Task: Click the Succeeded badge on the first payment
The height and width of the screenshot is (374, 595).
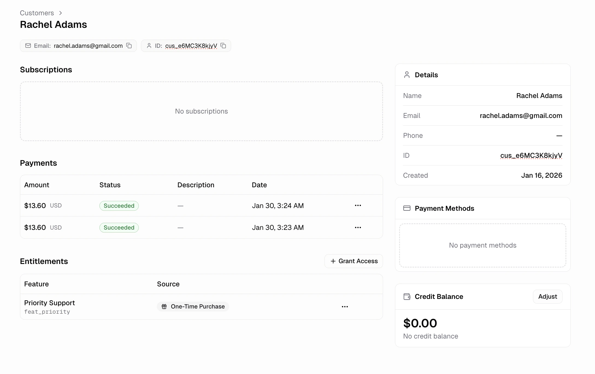Action: pyautogui.click(x=119, y=206)
